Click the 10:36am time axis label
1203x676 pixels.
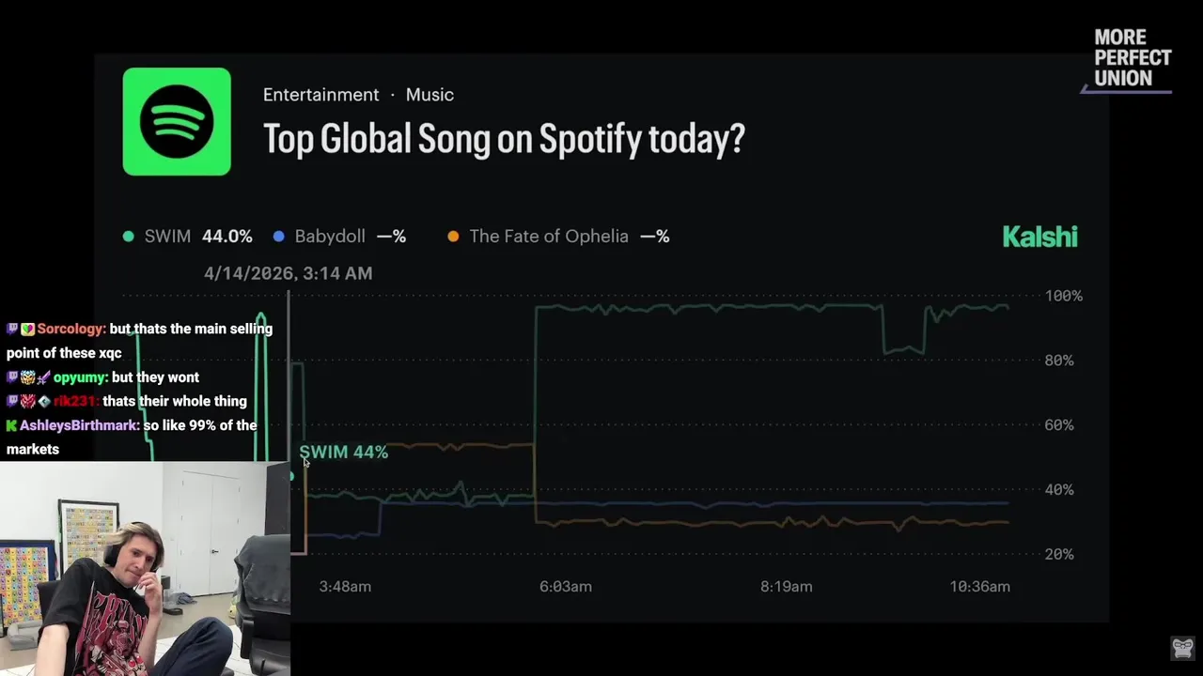point(979,587)
